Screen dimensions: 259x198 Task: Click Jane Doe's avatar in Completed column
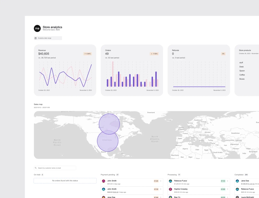237,181
